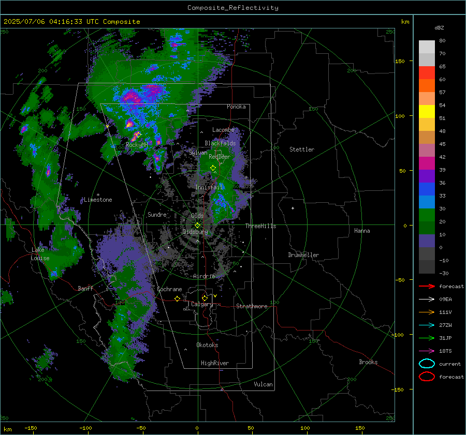Click the Banff town label

[x=85, y=288]
